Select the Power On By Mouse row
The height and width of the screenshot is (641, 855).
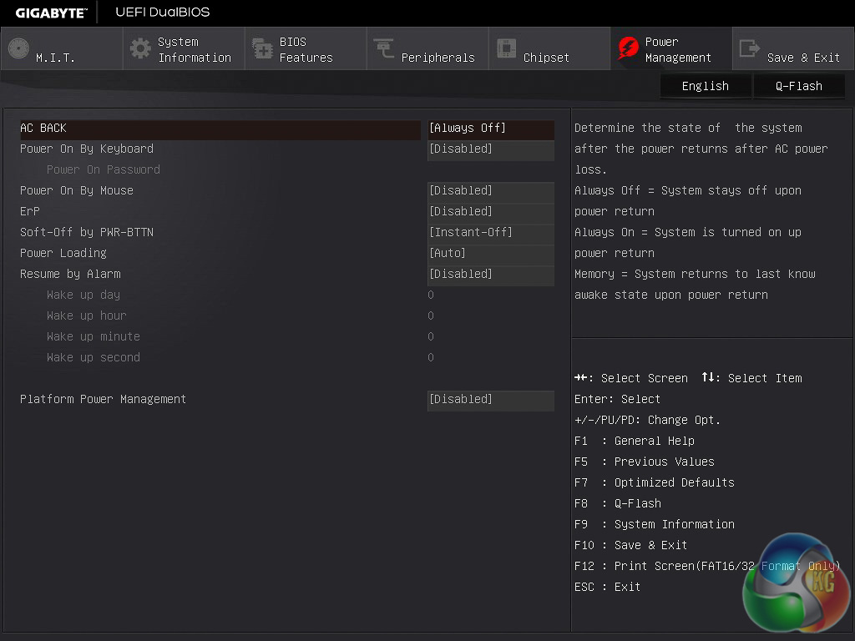pos(77,191)
